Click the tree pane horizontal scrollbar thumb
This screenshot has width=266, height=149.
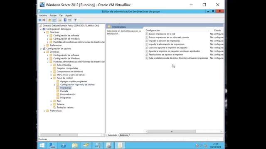click(60, 135)
